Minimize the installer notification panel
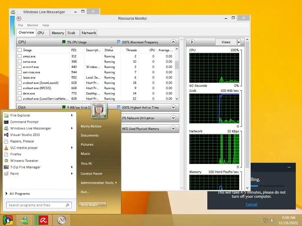The width and height of the screenshot is (302, 226). pyautogui.click(x=289, y=167)
